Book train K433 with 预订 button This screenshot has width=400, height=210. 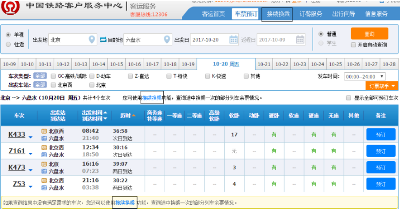[x=381, y=135]
